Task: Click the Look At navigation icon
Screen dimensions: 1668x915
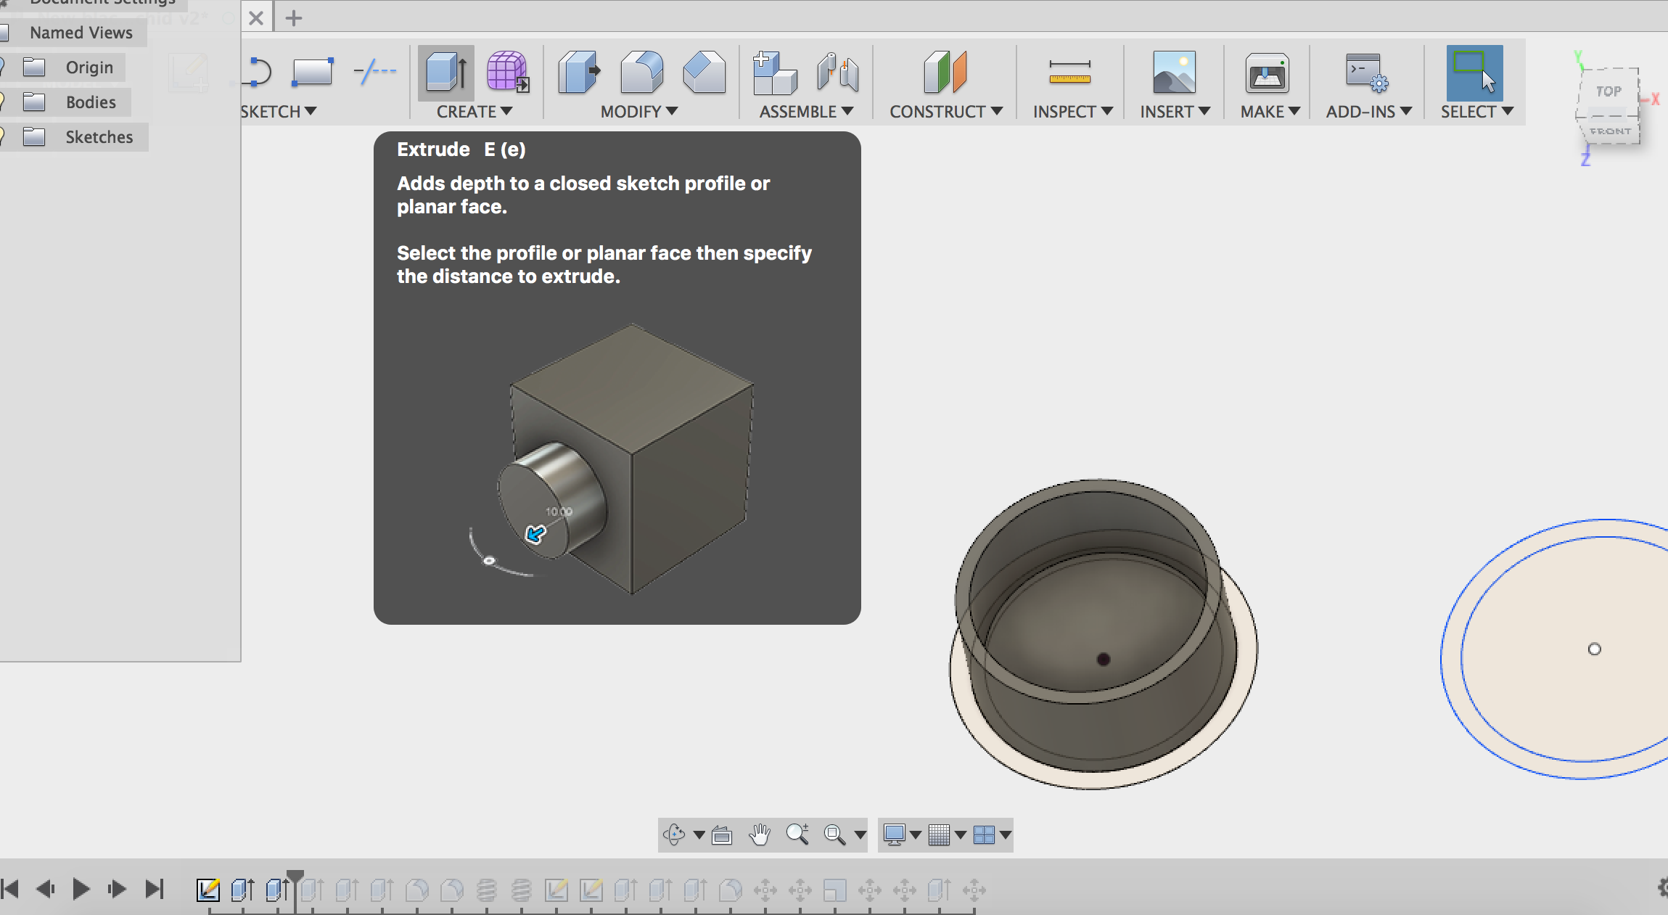Action: click(x=722, y=835)
